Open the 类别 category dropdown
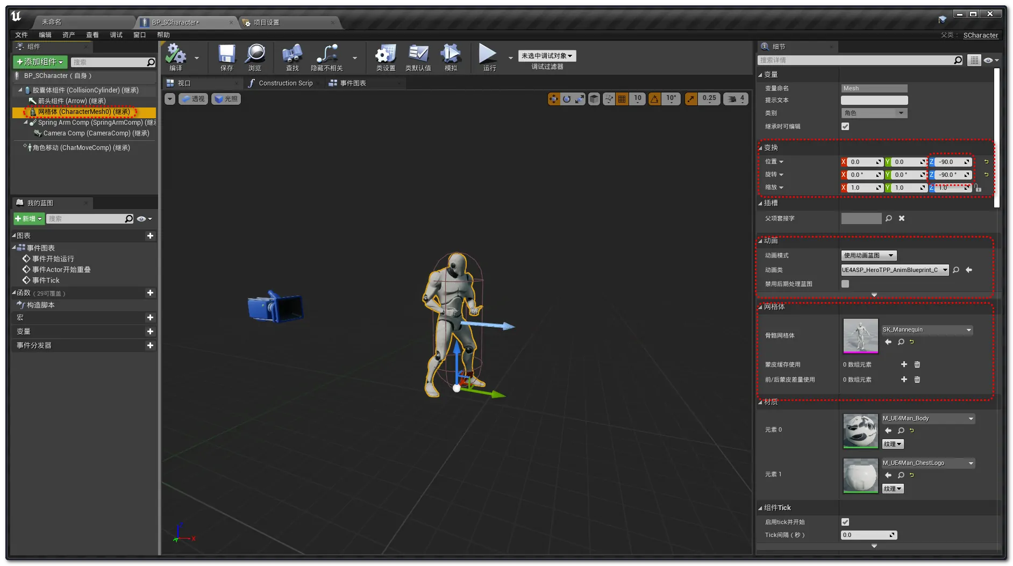 (874, 113)
